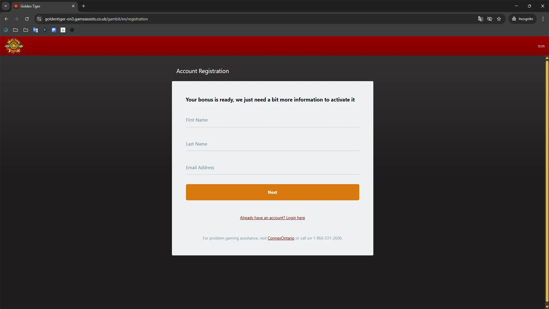Open the ChatGPT bookmark icon
The width and height of the screenshot is (549, 309).
pos(72,30)
